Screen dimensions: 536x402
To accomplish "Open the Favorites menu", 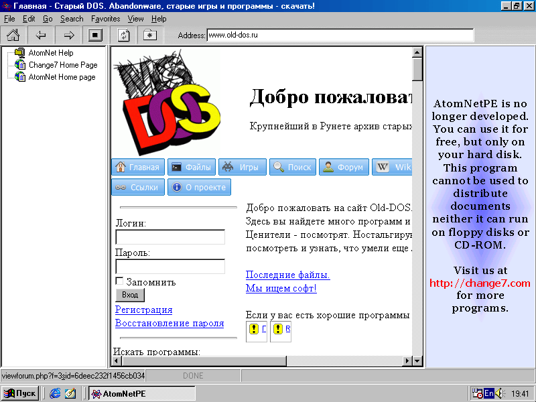I will click(106, 19).
